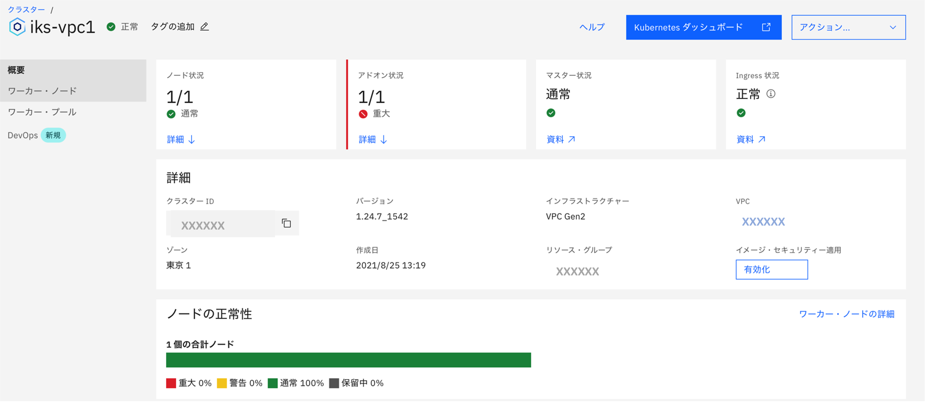Select ワーカー・ノード in the sidebar
Viewport: 926px width, 402px height.
click(42, 91)
